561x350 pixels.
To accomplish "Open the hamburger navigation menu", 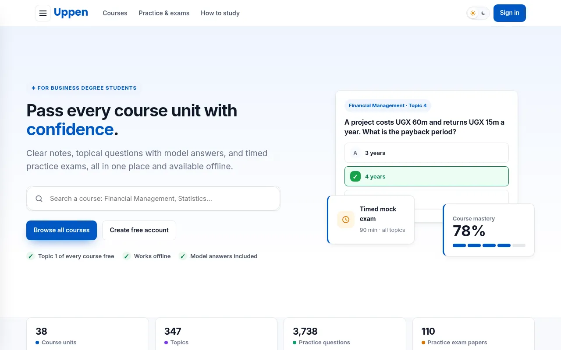I will coord(43,13).
